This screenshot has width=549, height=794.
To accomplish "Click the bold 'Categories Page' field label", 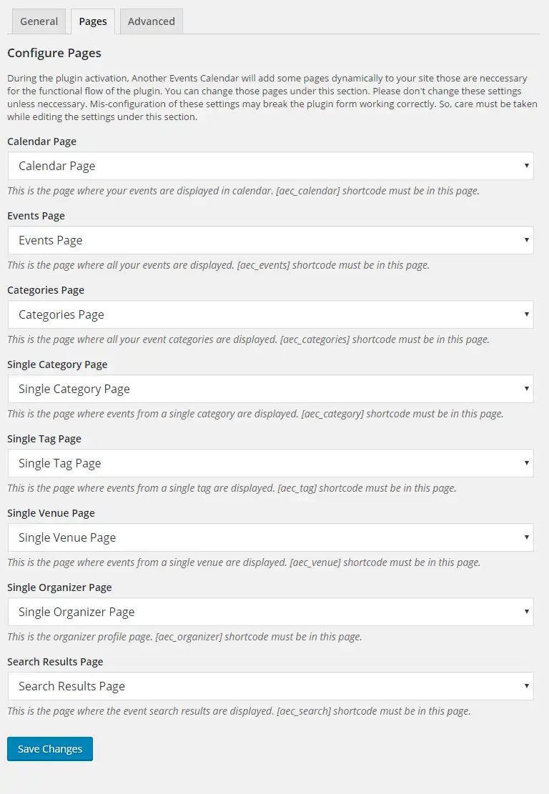I will 46,290.
